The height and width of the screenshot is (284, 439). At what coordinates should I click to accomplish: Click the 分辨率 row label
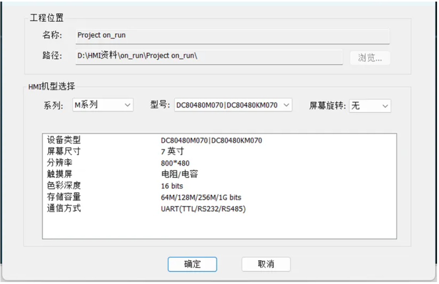[x=59, y=163]
